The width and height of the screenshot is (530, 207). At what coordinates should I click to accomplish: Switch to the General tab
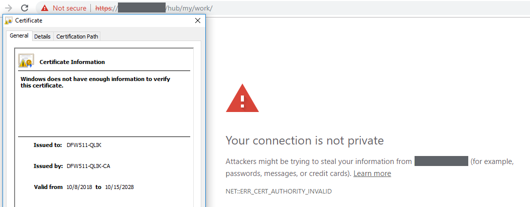tap(19, 36)
